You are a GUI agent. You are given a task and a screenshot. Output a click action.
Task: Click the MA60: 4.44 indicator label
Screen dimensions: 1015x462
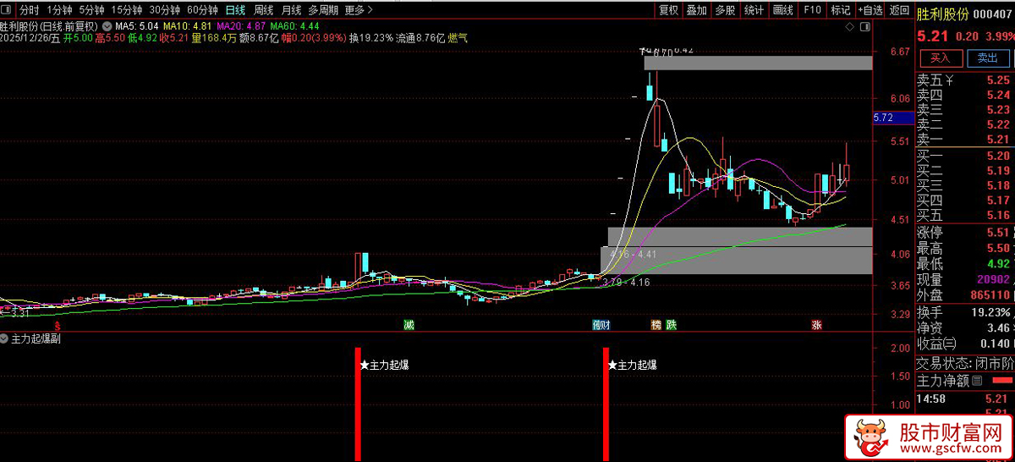(x=295, y=25)
